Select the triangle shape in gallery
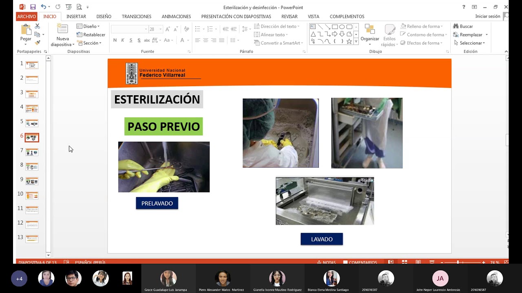 click(x=313, y=34)
